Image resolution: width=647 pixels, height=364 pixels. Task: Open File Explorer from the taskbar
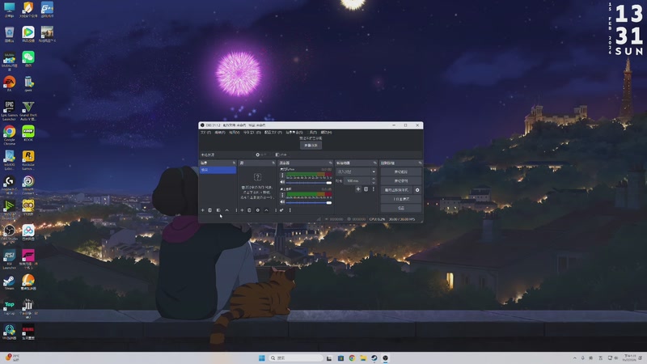coord(362,358)
